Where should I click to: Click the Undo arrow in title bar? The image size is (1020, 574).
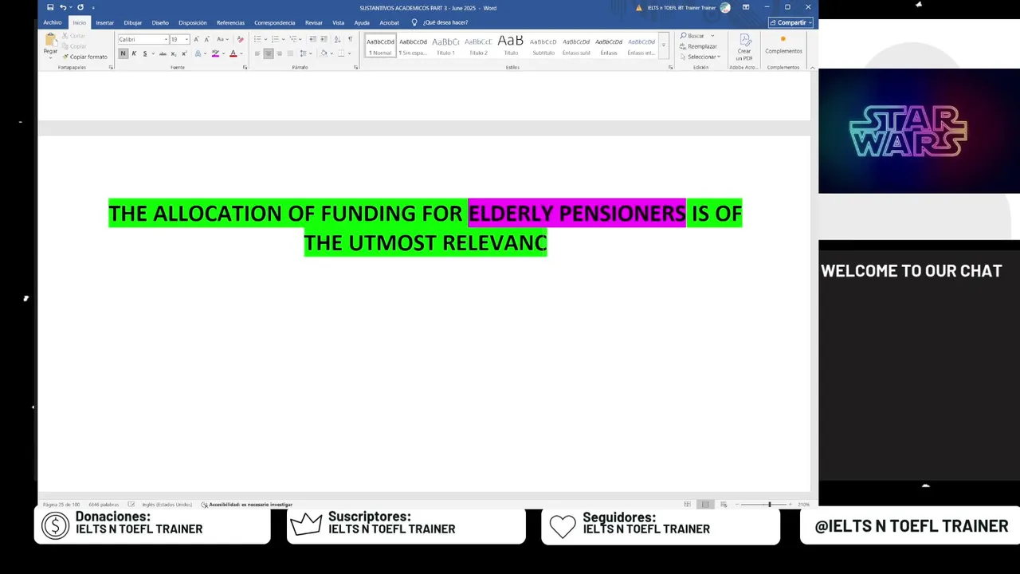(63, 7)
